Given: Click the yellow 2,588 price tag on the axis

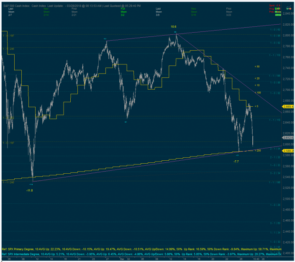Looking at the screenshot, I should tap(288, 151).
